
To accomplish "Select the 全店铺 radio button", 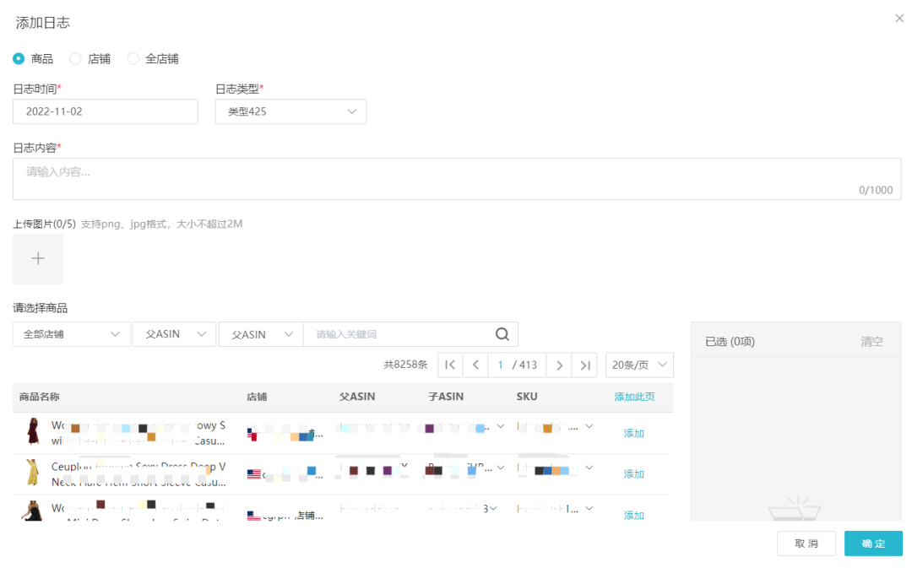I will 133,58.
